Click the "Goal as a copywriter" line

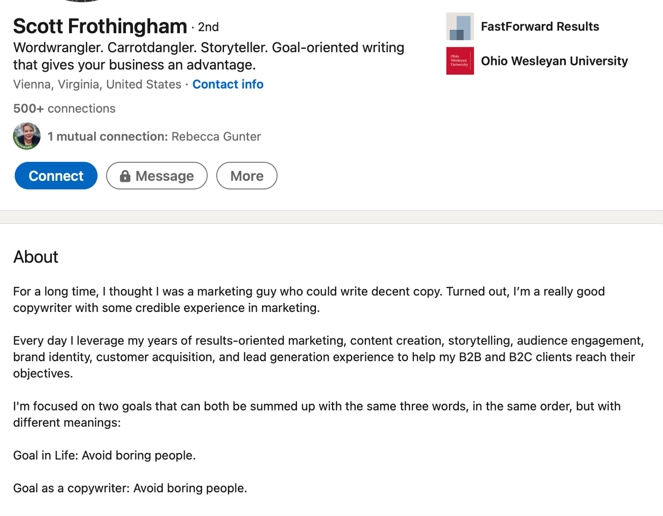click(130, 488)
